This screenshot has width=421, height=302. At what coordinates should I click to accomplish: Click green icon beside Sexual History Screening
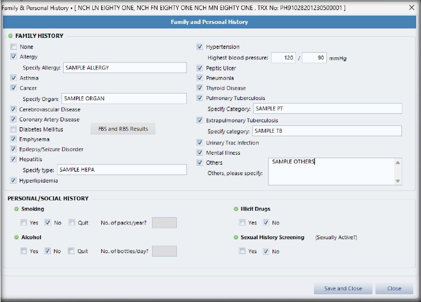click(236, 238)
